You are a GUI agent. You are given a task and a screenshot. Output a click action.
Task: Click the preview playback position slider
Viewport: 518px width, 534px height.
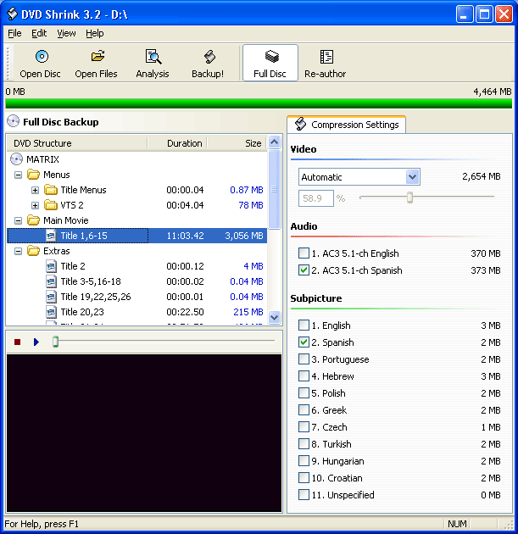[55, 342]
